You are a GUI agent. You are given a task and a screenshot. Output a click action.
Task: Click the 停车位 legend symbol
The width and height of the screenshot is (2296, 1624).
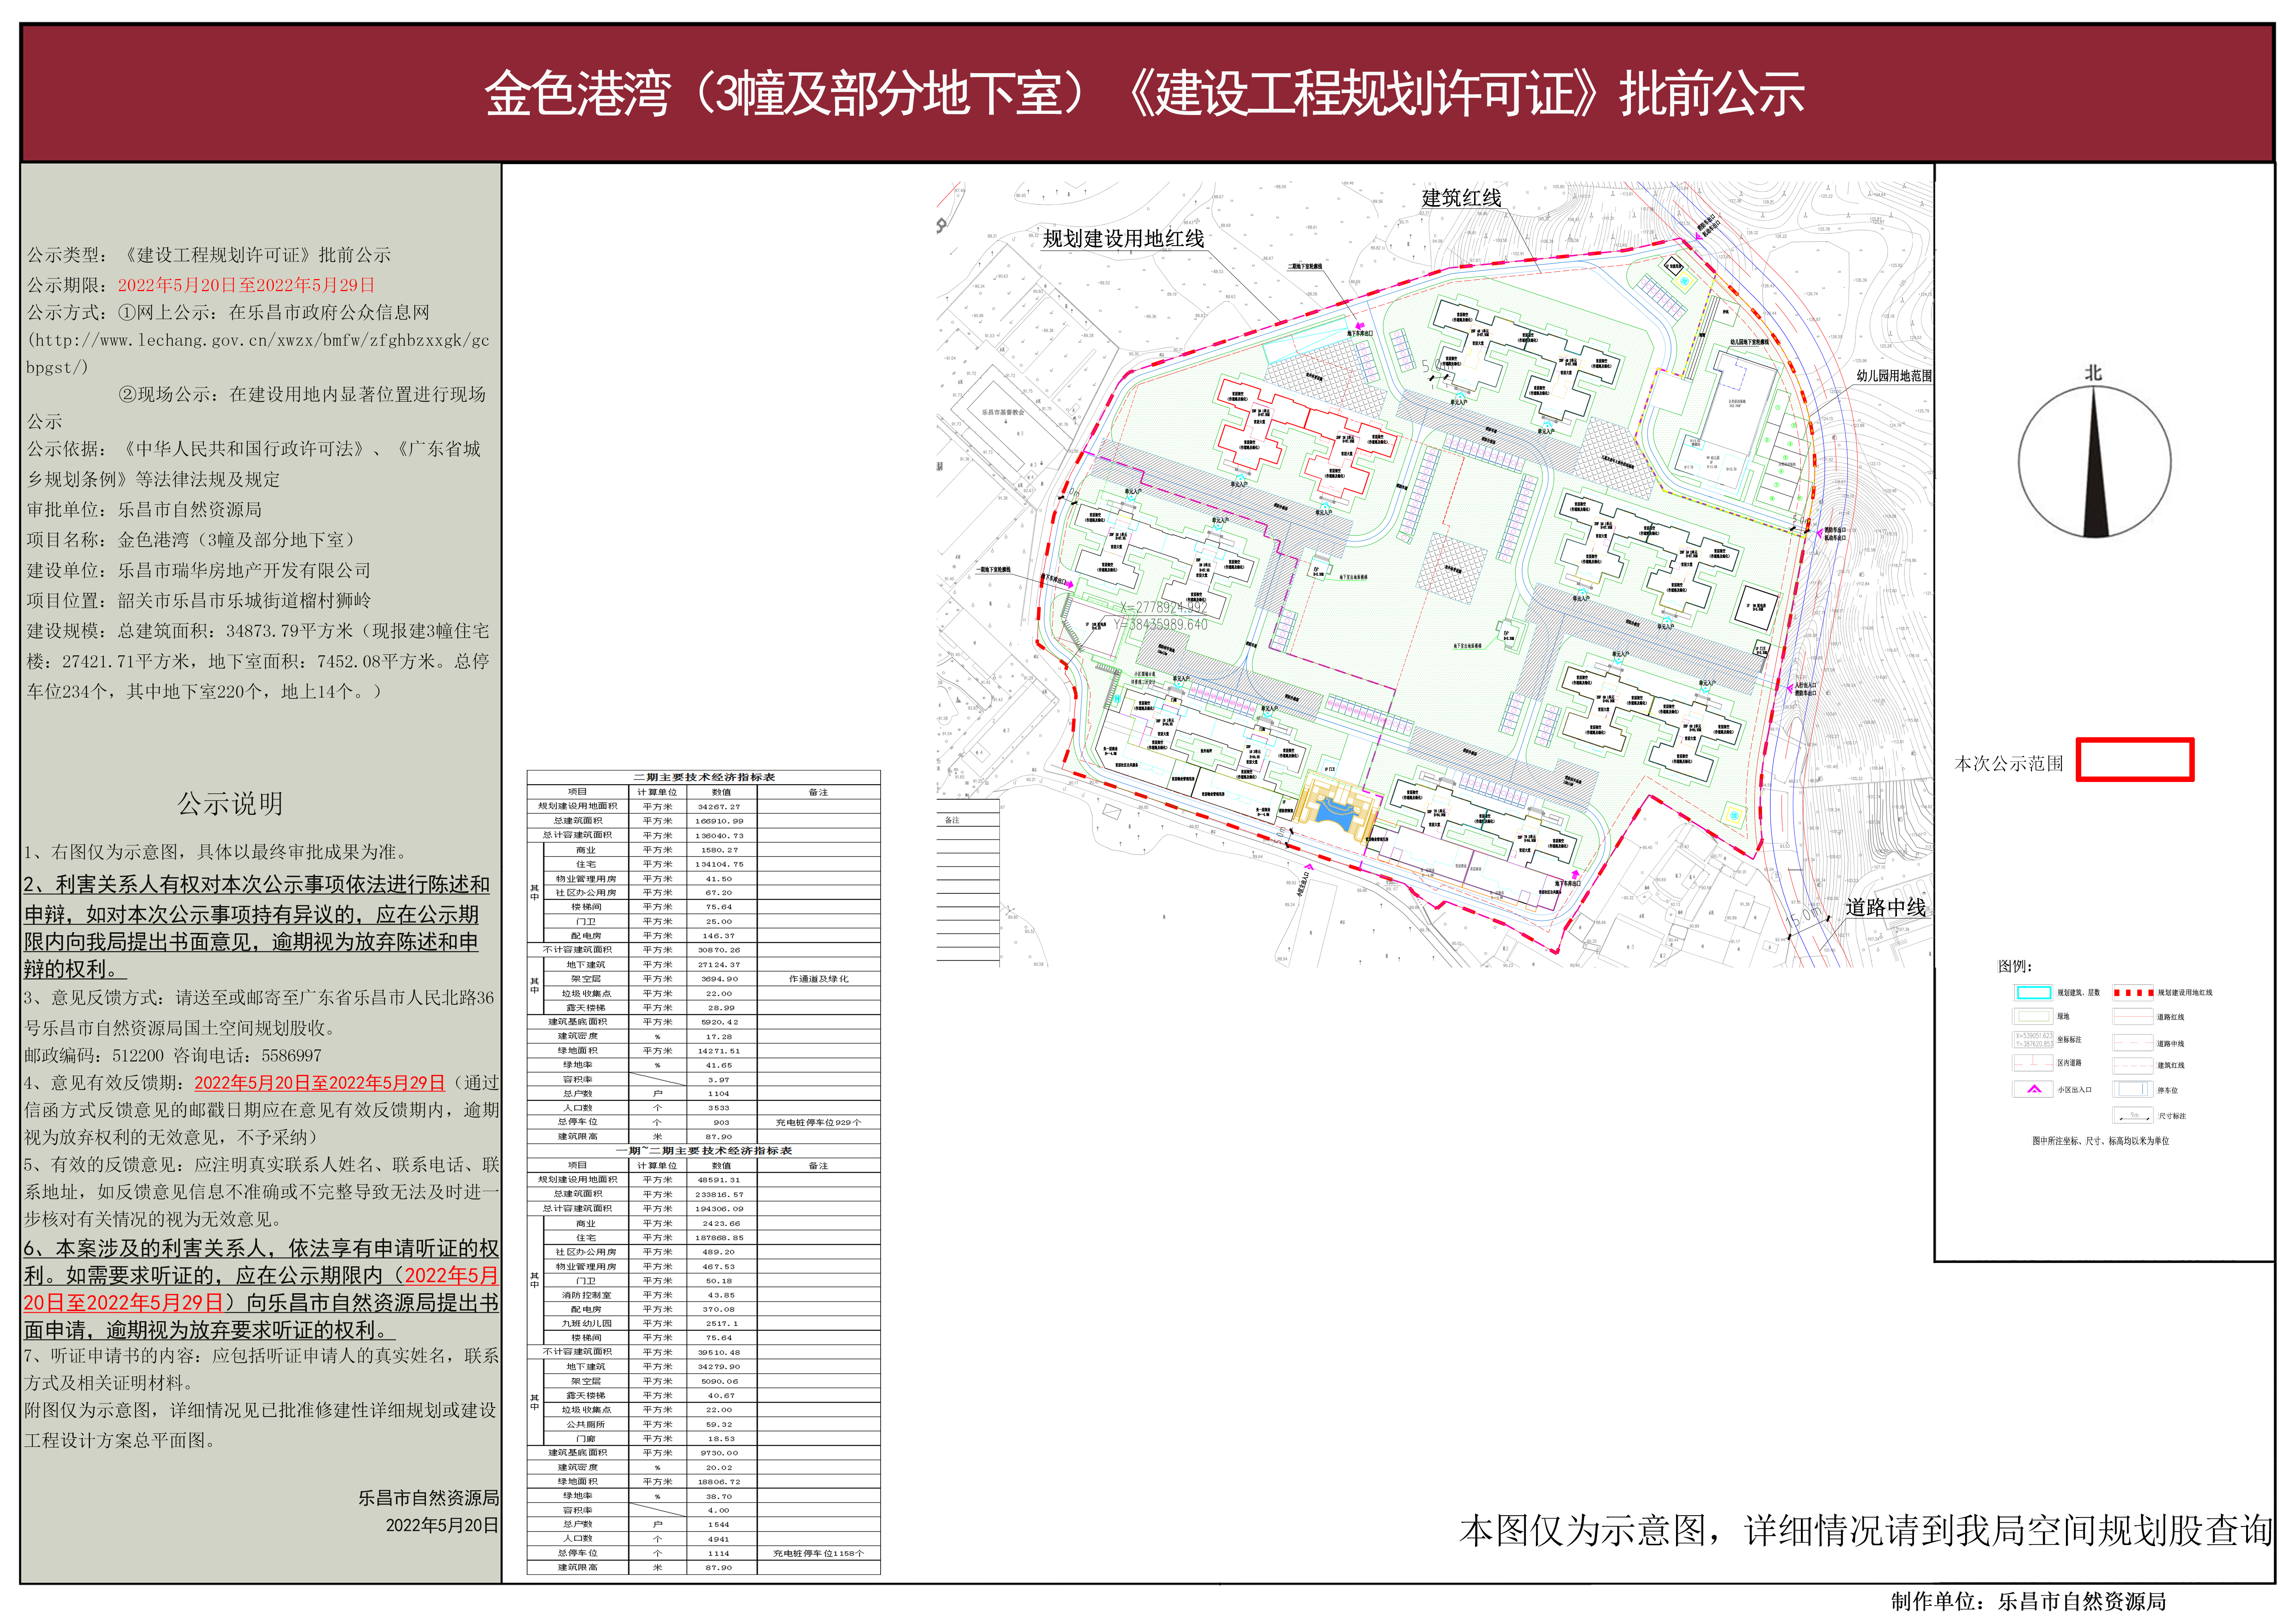coord(2133,1090)
